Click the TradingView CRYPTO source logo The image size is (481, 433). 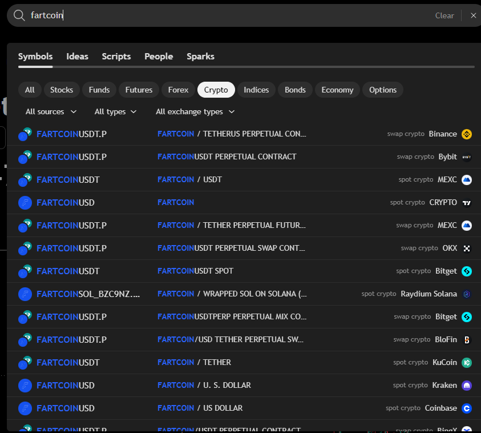(x=467, y=203)
